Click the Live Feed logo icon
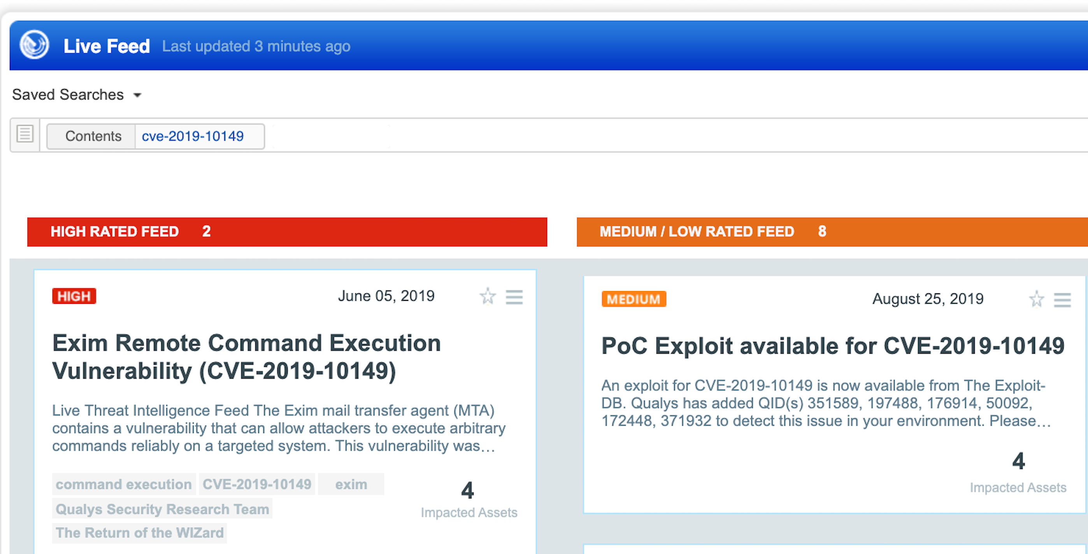Image resolution: width=1088 pixels, height=554 pixels. [34, 45]
